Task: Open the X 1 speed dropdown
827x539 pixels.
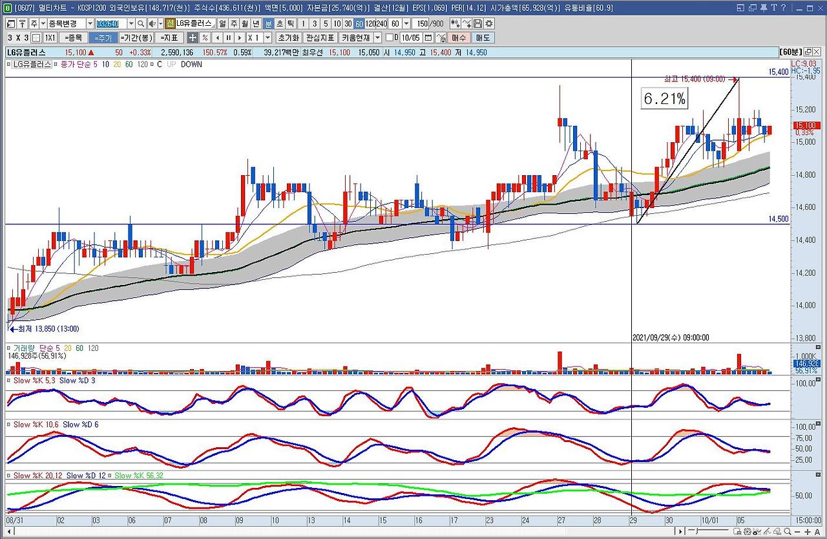Action: point(269,37)
